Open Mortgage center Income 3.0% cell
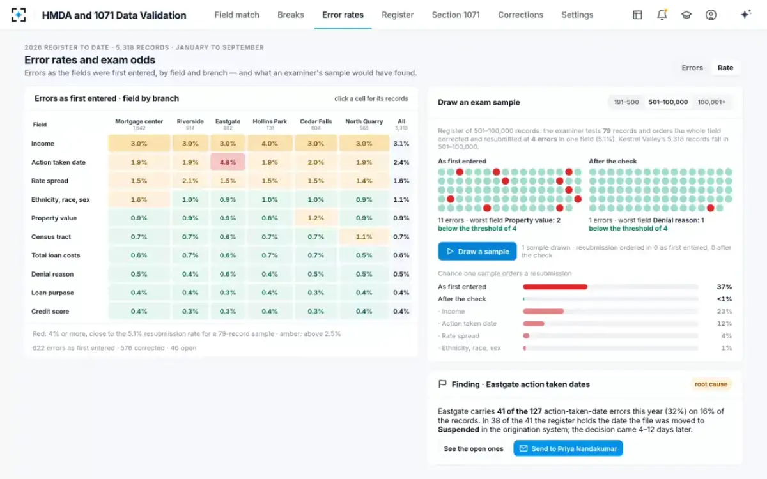Image resolution: width=767 pixels, height=479 pixels. point(139,144)
